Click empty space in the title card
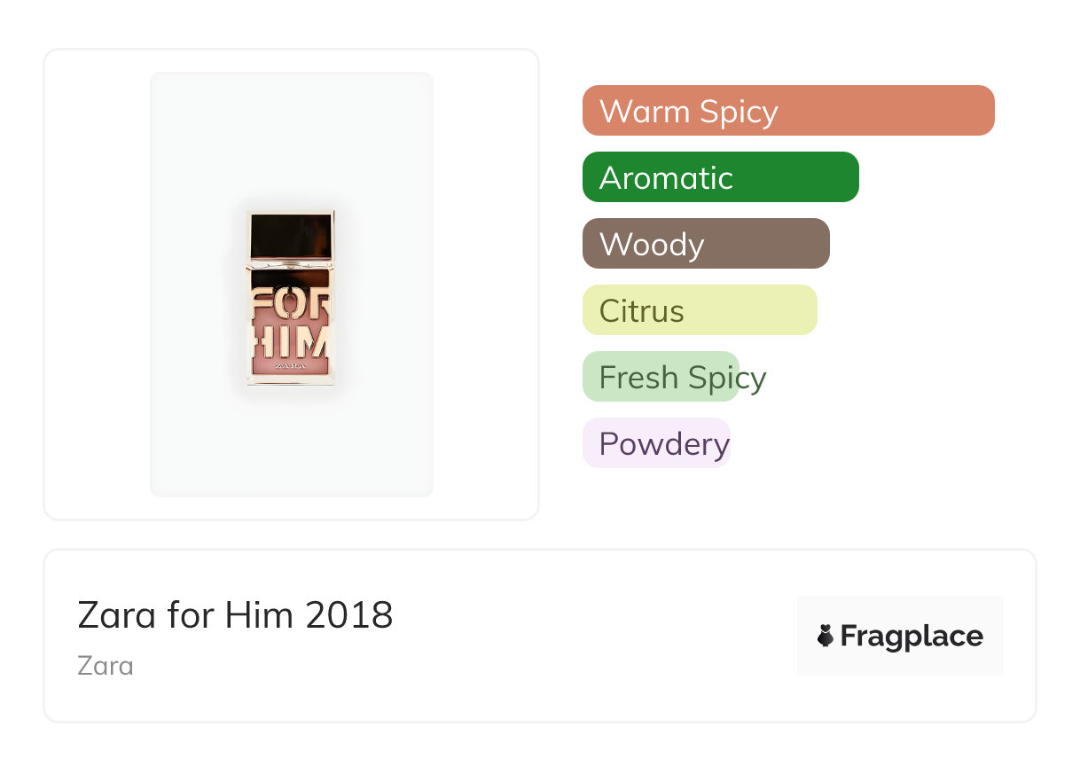This screenshot has height=766, width=1080. point(576,637)
